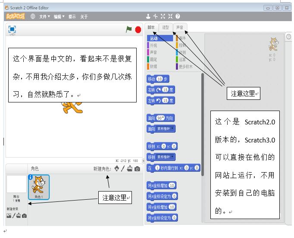The height and width of the screenshot is (238, 294).
Task: Click the 将x坐标增加 10 block
Action: [x=161, y=185]
